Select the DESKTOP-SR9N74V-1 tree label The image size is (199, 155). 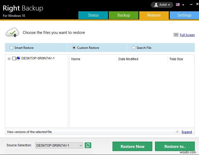tap(38, 58)
